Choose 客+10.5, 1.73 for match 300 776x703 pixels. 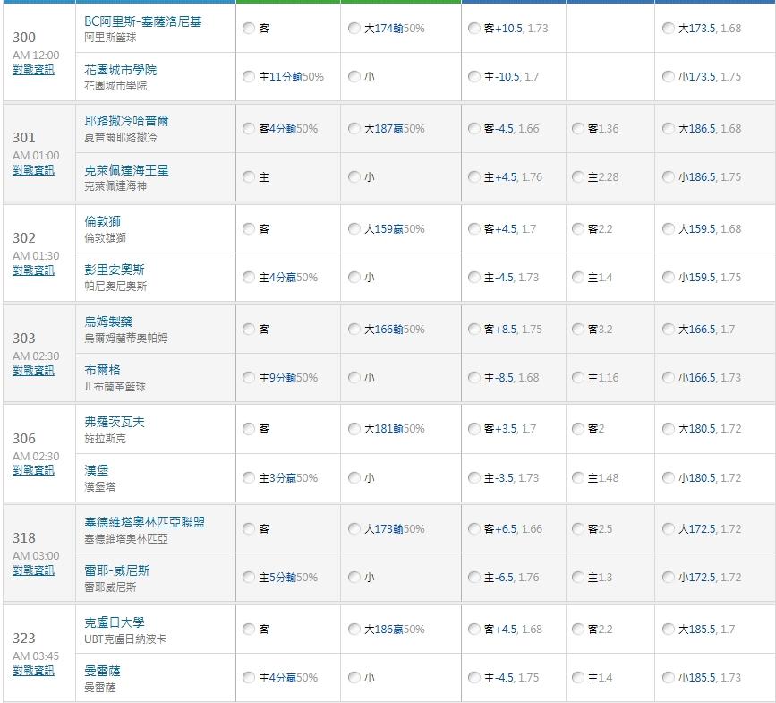(x=474, y=29)
